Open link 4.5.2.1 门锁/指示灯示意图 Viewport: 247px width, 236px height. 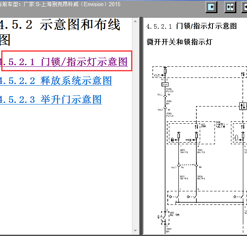coord(64,62)
